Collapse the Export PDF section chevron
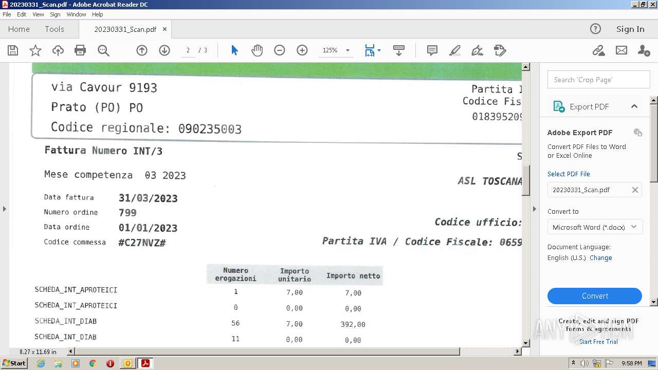Viewport: 658px width, 370px height. 634,106
